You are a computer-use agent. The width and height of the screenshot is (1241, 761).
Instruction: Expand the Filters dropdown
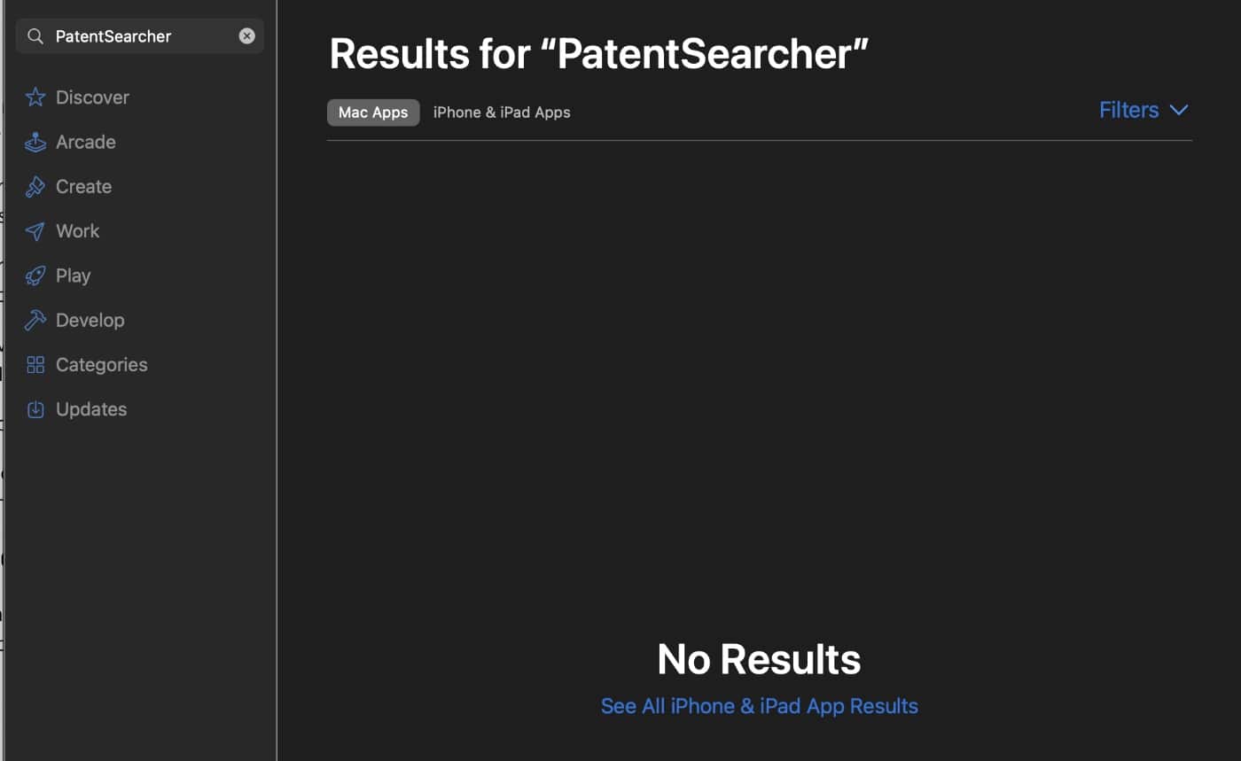coord(1128,110)
